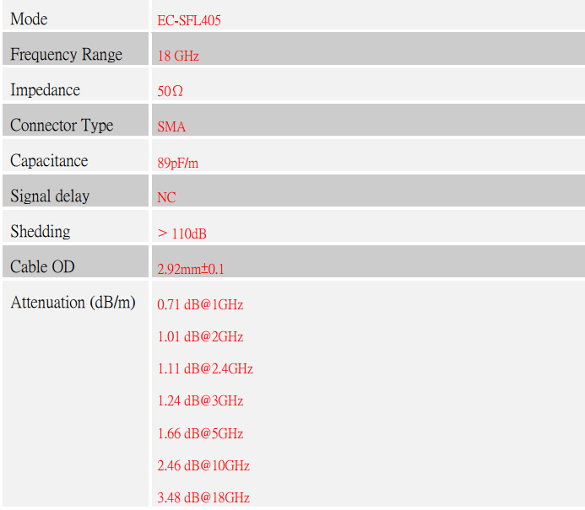Select the 3.48 dB@18GHz attenuation entry
The image size is (585, 510).
203,497
